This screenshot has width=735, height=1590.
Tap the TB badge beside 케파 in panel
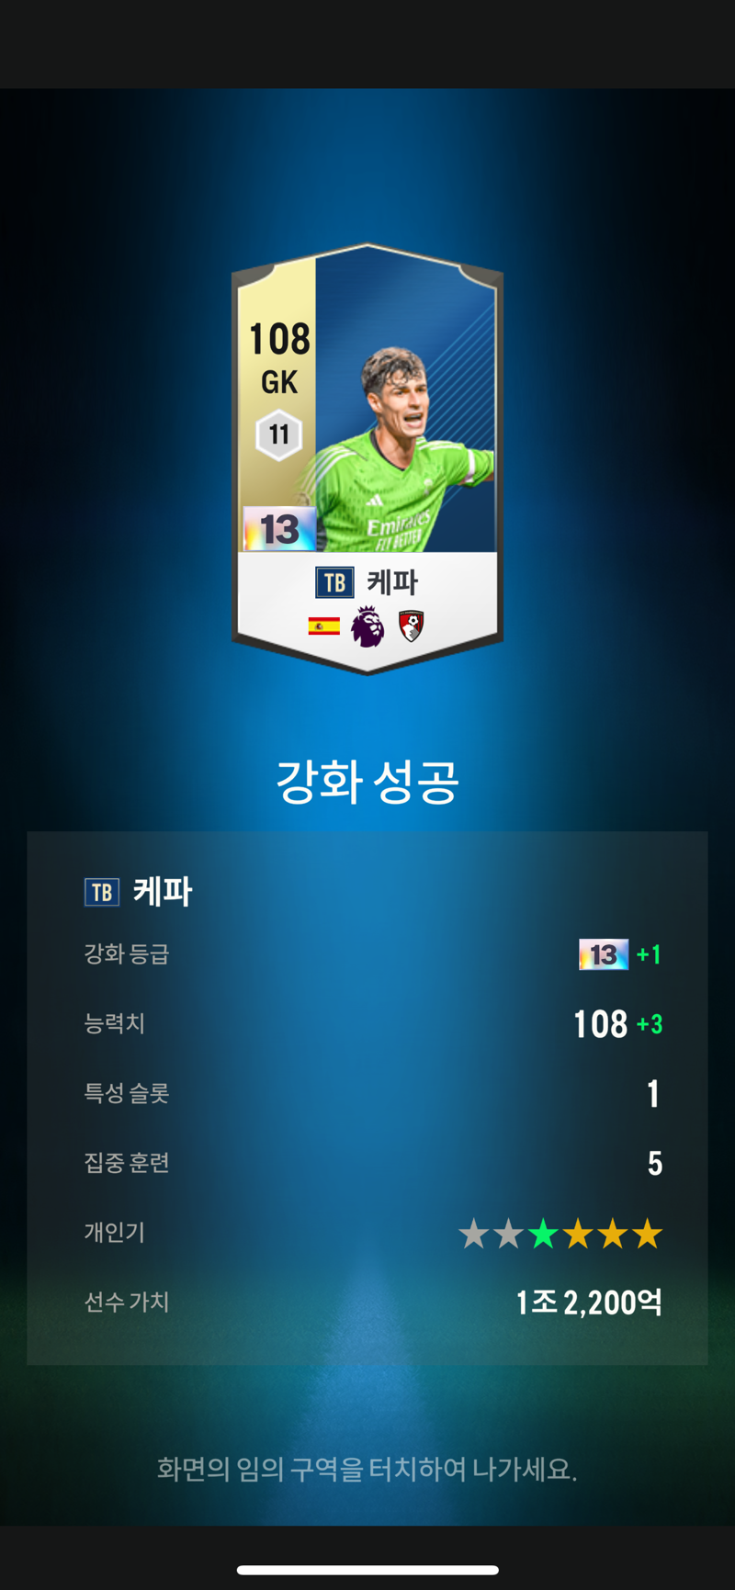coord(102,892)
